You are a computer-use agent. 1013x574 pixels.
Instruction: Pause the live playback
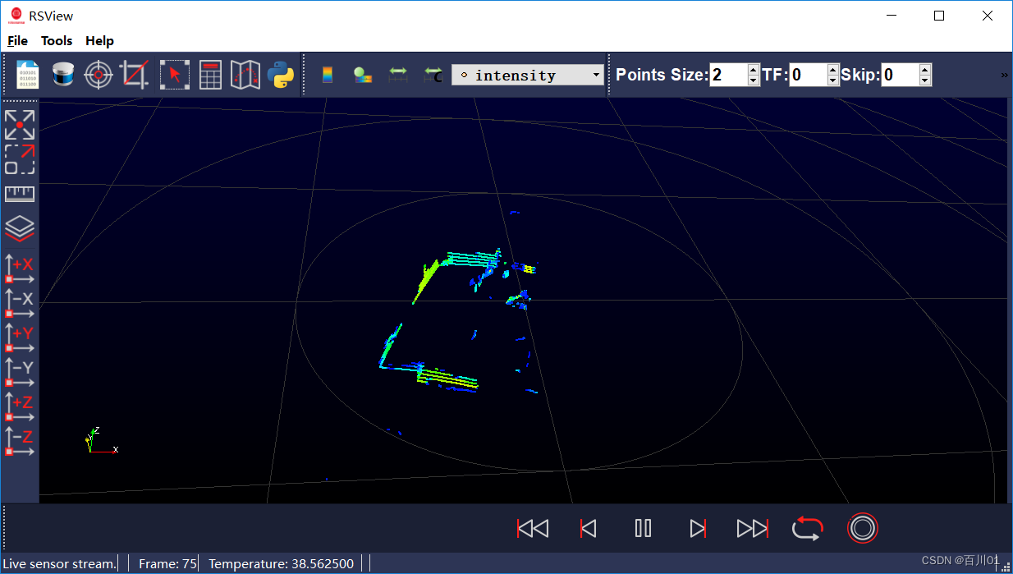point(643,528)
